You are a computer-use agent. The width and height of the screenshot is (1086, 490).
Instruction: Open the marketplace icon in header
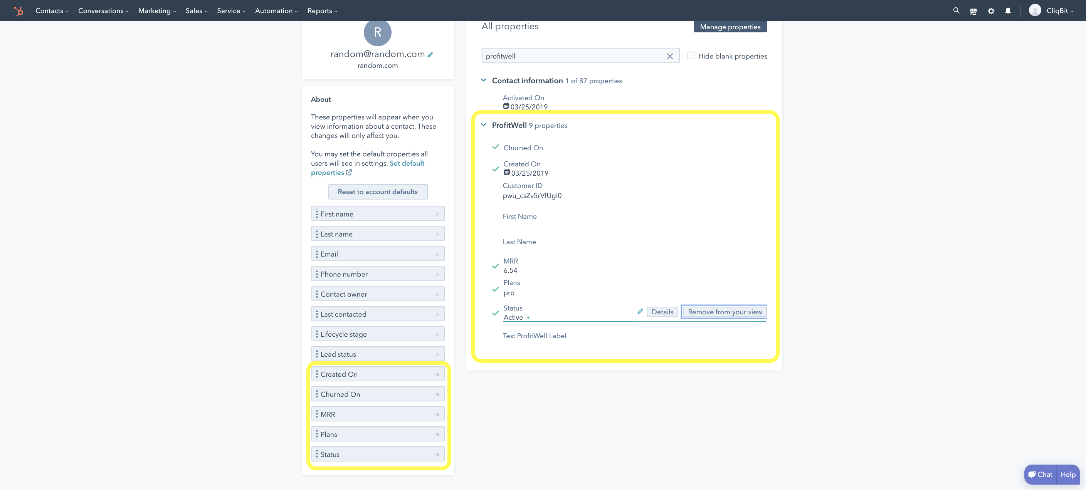[x=973, y=12]
